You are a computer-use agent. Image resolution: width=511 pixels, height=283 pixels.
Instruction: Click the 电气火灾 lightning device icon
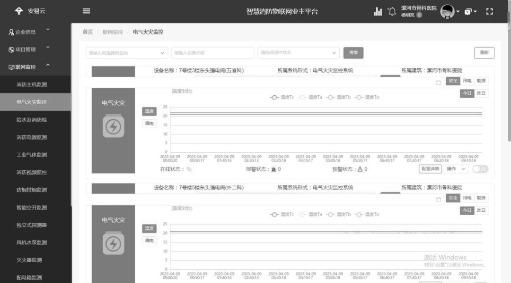point(113,126)
